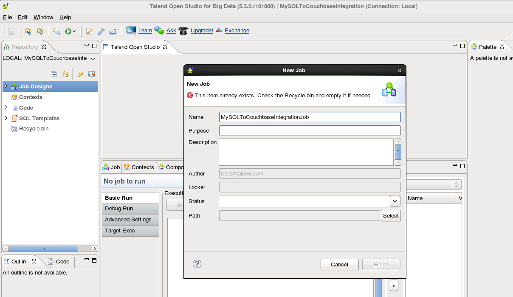This screenshot has height=297, width=513.
Task: Open the Exchange link
Action: [x=237, y=31]
